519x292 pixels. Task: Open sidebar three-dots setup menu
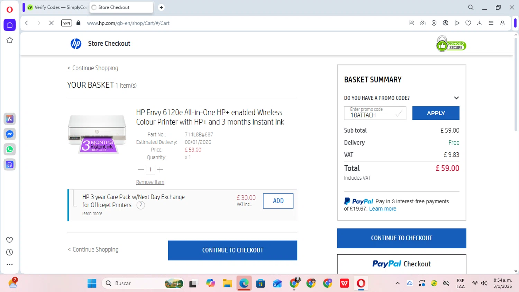[x=10, y=265]
